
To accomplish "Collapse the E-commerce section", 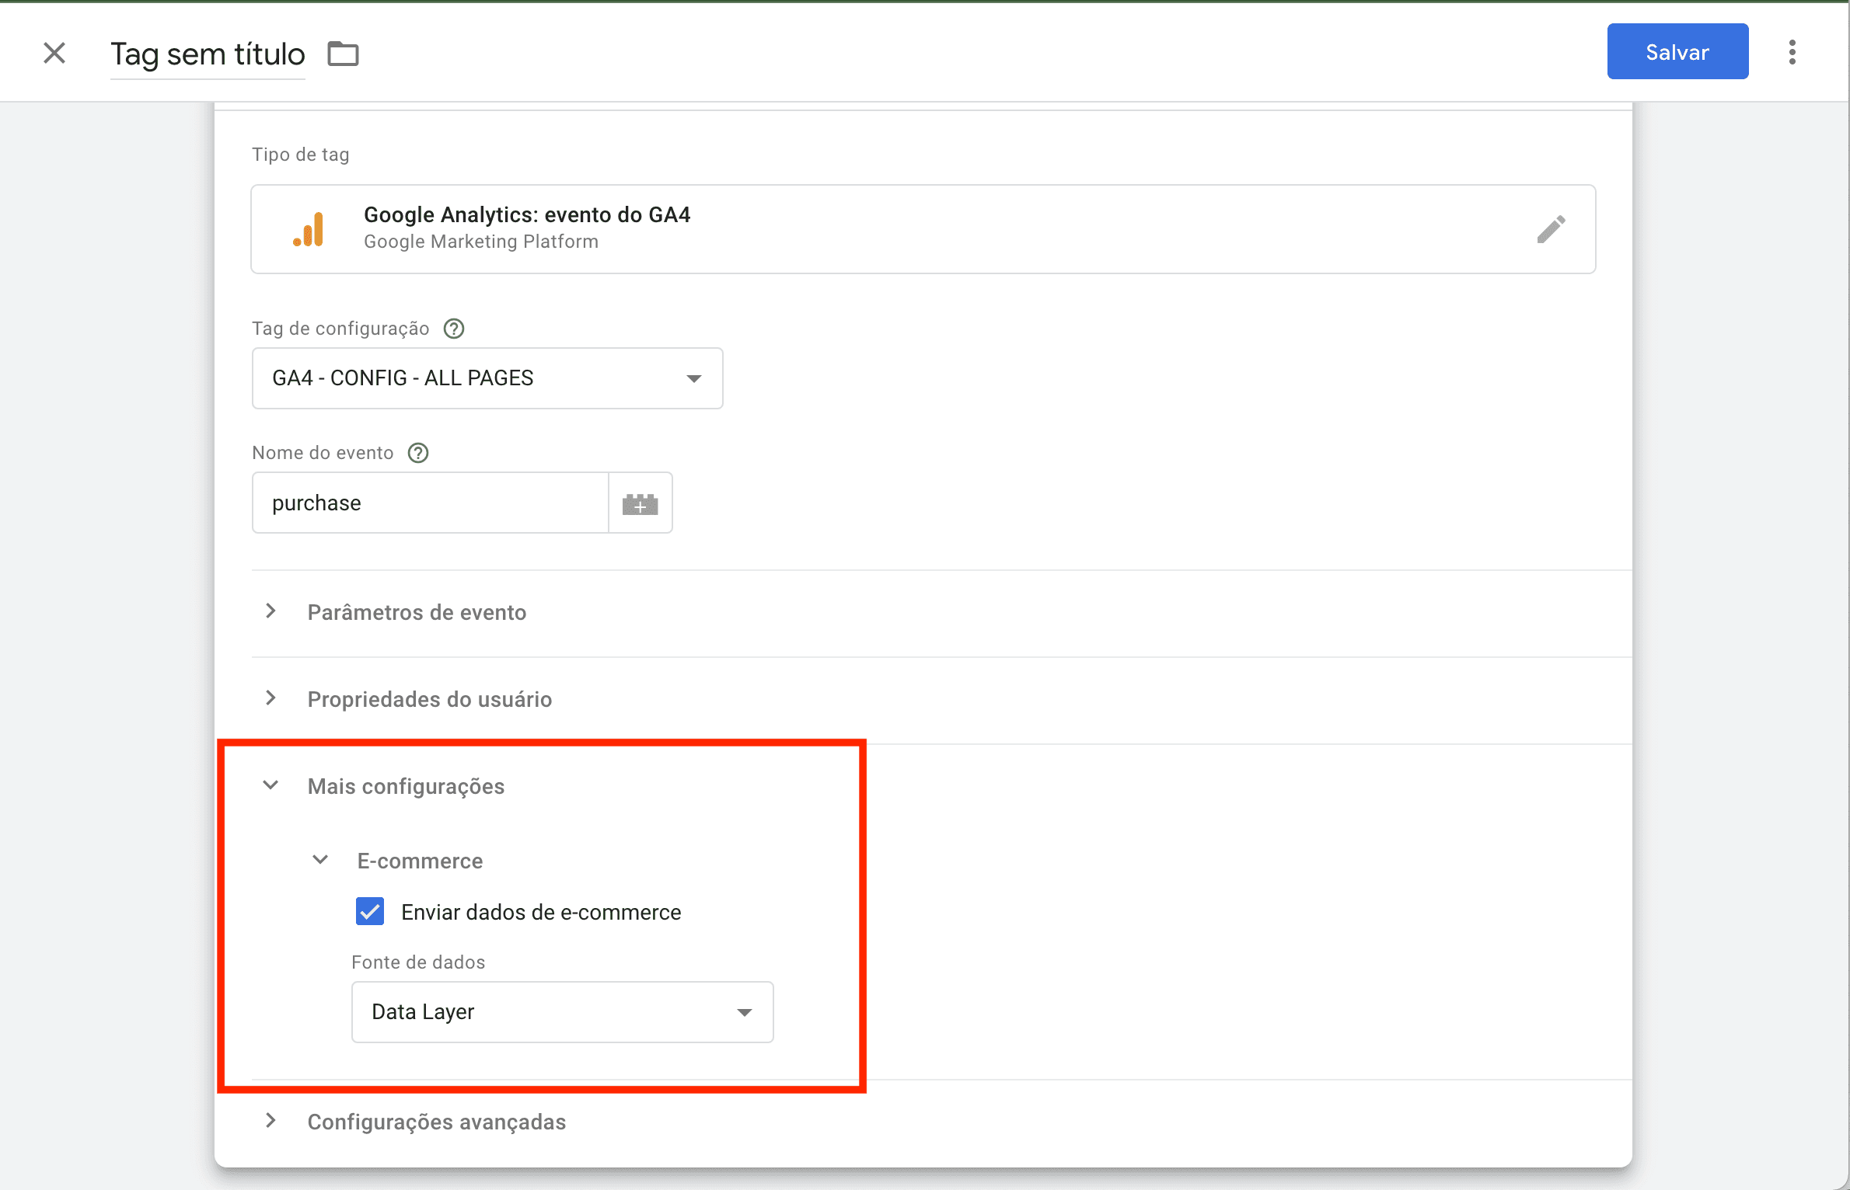I will [319, 859].
